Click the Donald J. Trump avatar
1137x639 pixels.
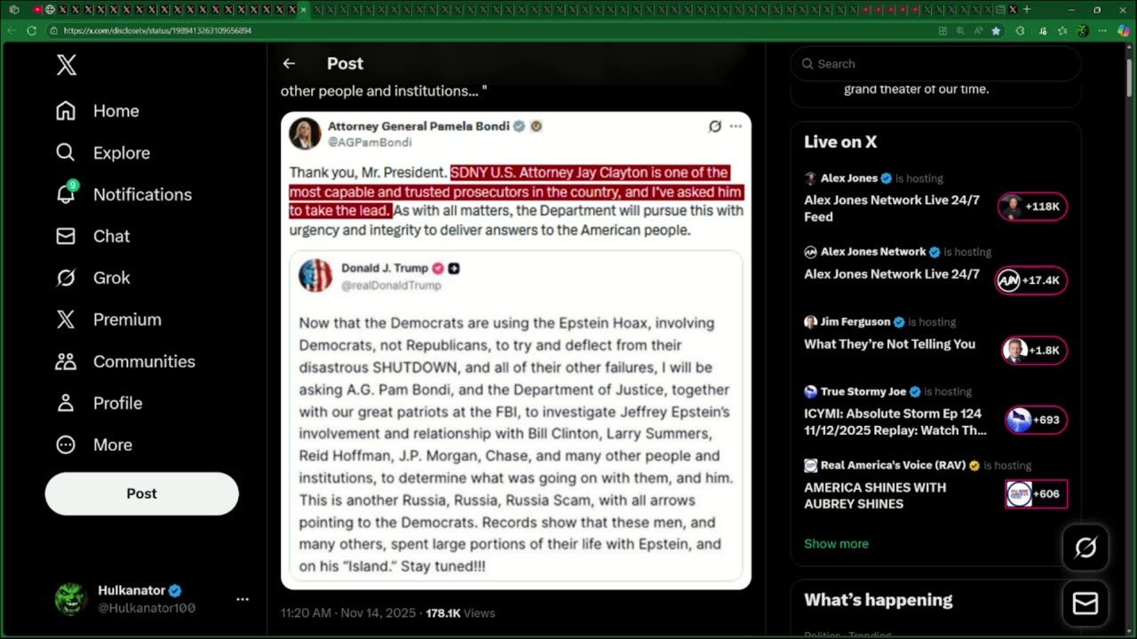(315, 276)
